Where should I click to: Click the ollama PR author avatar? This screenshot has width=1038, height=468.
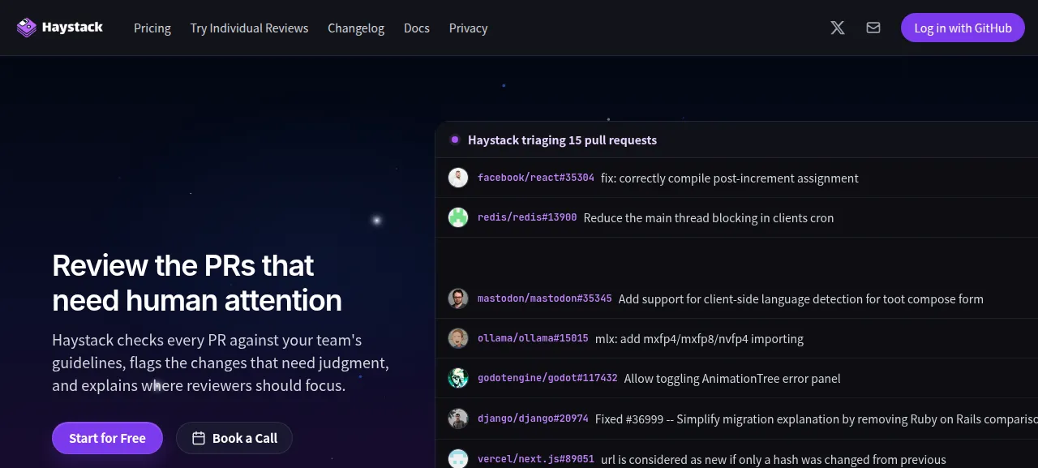pyautogui.click(x=458, y=338)
